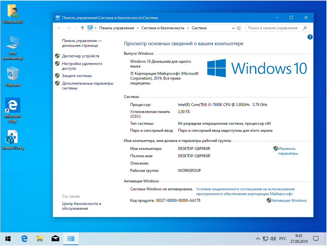The height and width of the screenshot is (246, 327).
Task: Open Диспетчер устройств link
Action: [x=81, y=56]
